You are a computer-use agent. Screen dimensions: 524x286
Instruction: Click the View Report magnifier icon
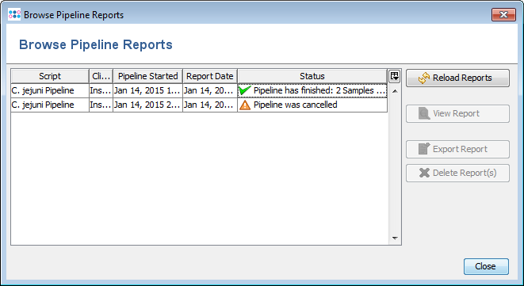point(424,113)
